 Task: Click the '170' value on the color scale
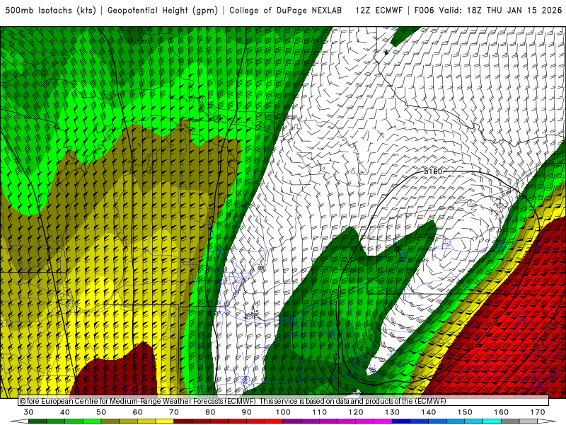coord(538,412)
